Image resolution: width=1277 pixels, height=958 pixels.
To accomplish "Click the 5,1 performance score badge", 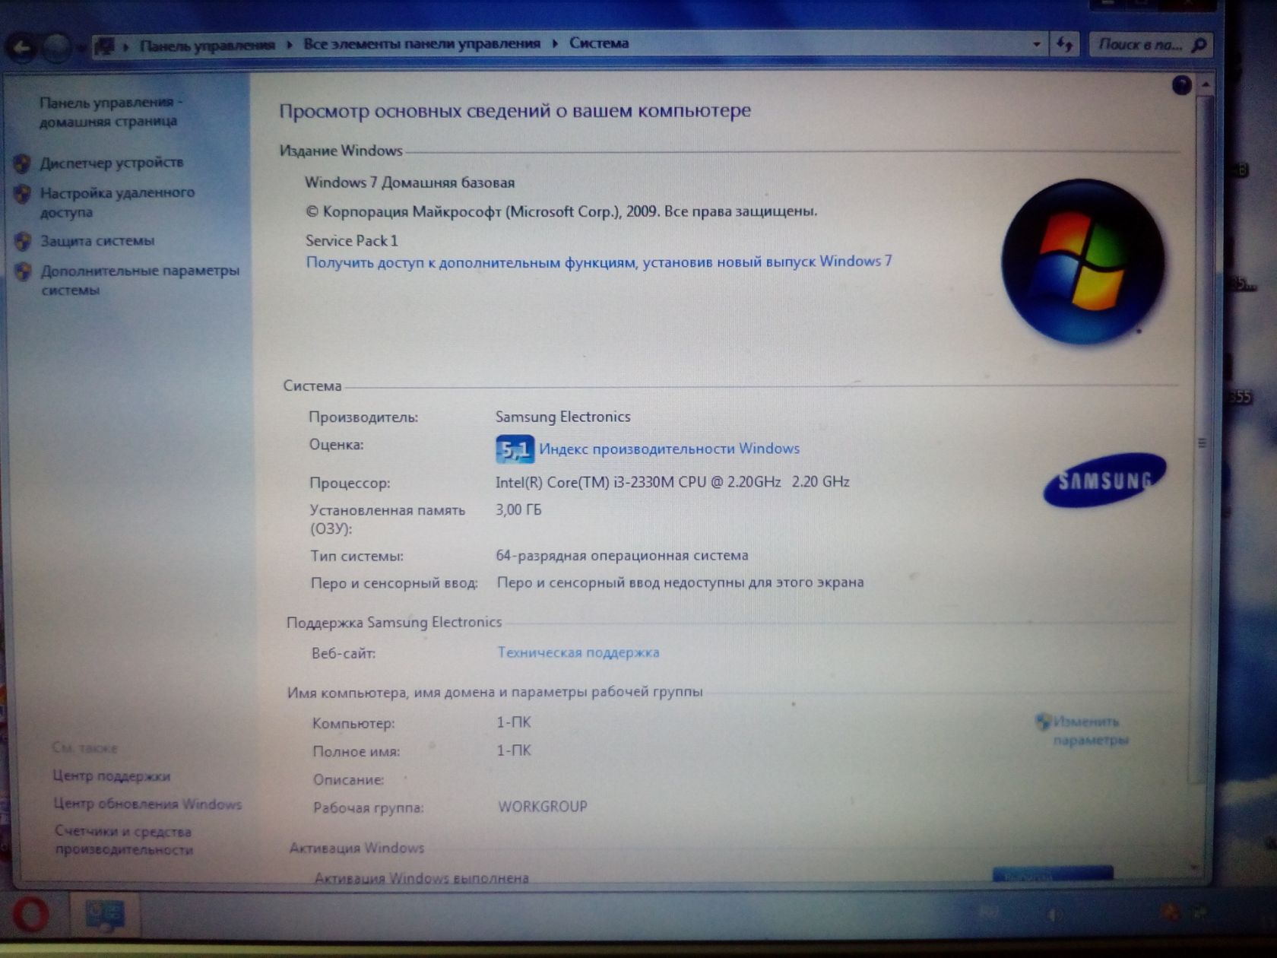I will pos(515,449).
